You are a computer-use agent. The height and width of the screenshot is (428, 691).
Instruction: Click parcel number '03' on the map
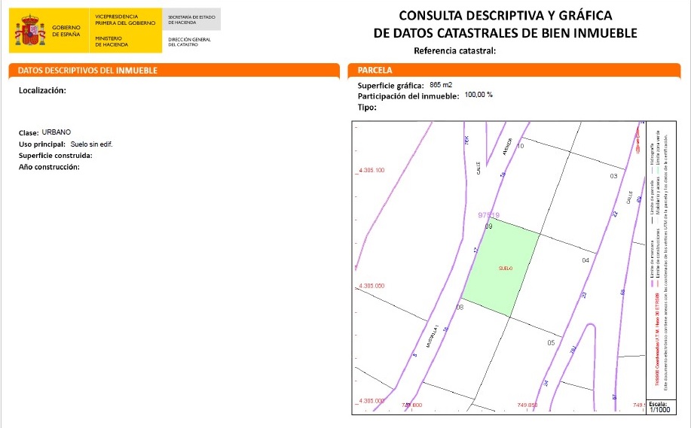[x=613, y=176]
